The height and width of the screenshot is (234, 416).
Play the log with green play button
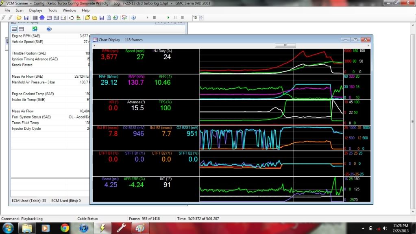coord(168,18)
